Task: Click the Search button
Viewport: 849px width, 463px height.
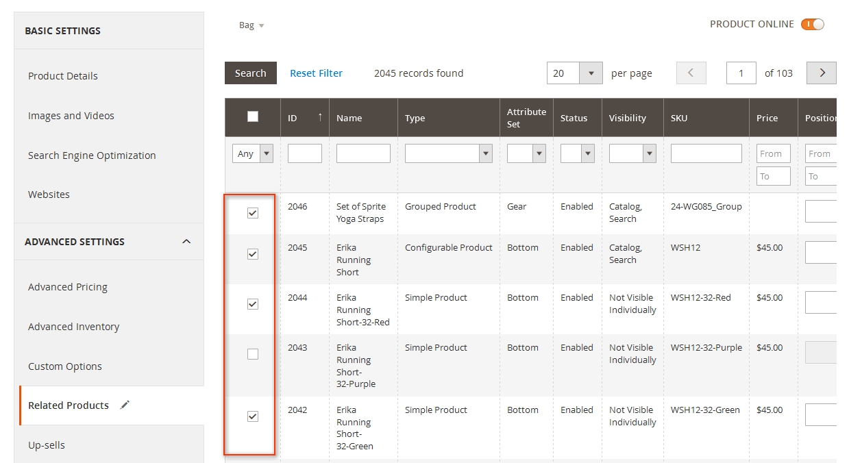Action: (250, 73)
